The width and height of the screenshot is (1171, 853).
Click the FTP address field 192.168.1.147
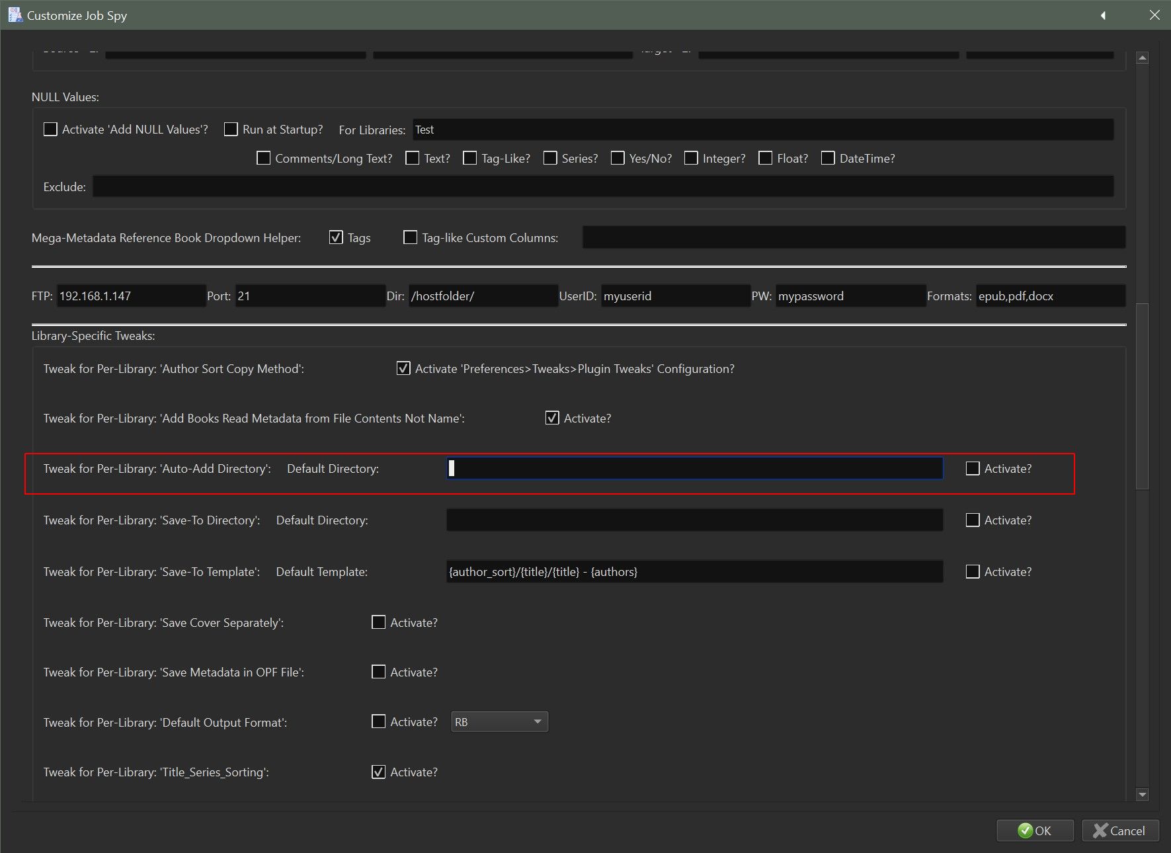[x=131, y=296]
